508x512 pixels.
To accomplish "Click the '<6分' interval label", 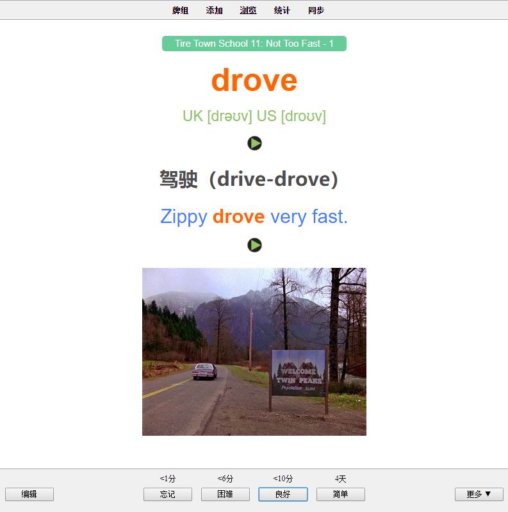I will pos(225,479).
